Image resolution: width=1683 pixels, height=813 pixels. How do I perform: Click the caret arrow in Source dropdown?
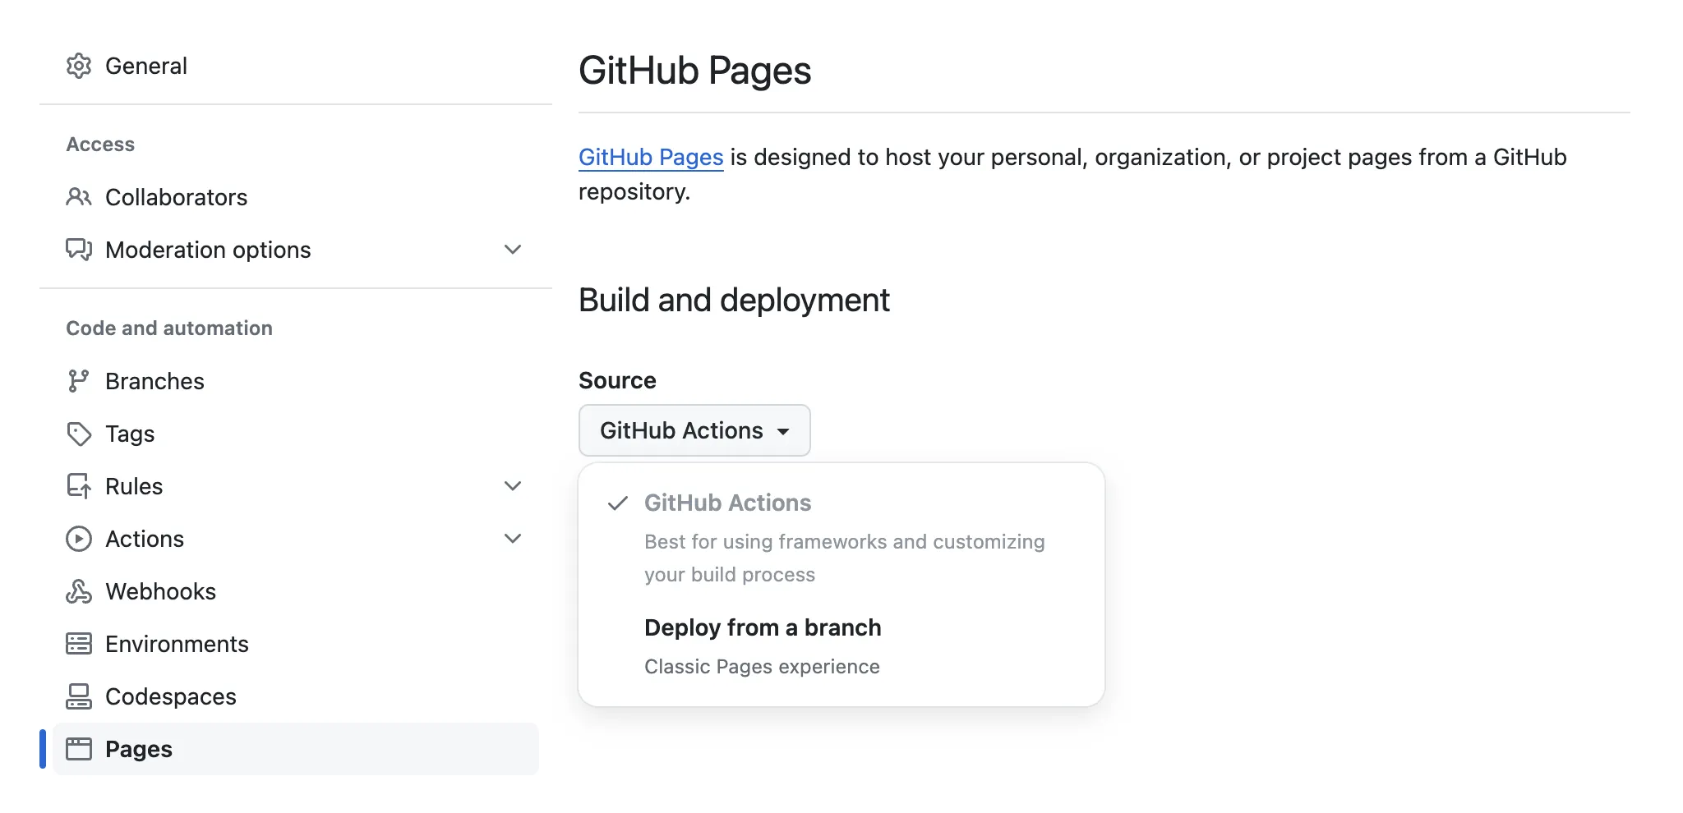coord(783,431)
